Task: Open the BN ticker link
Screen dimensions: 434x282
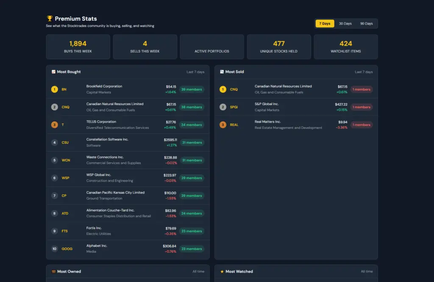Action: click(x=64, y=89)
